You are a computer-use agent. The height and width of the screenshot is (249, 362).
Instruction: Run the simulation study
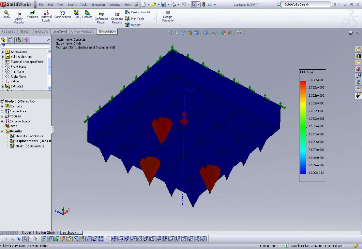[76, 15]
